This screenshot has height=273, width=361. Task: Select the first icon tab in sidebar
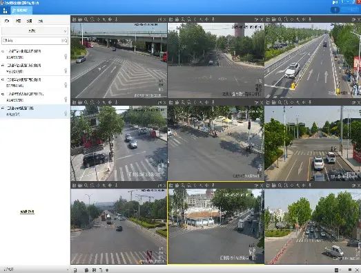7,21
